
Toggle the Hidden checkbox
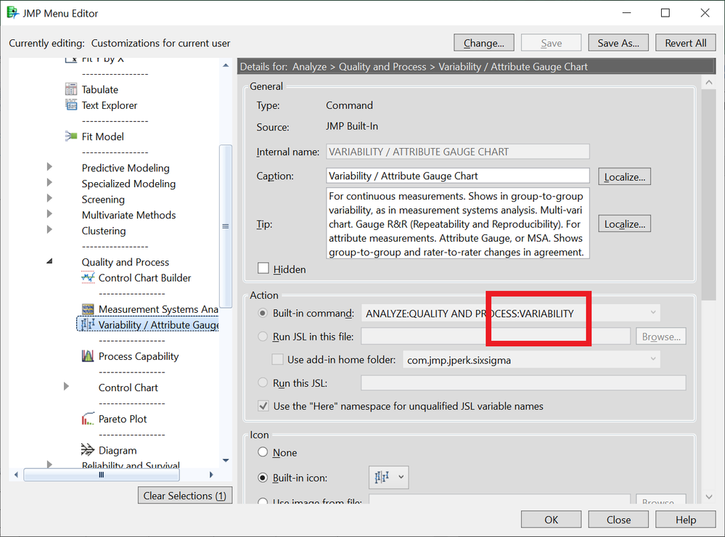click(263, 268)
